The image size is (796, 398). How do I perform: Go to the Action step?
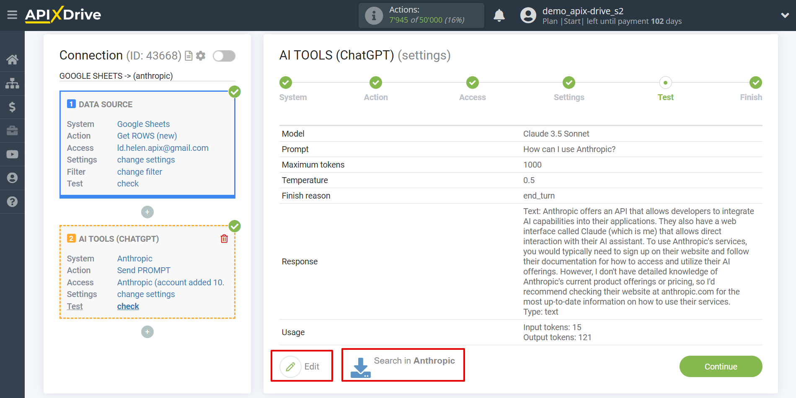coord(376,83)
